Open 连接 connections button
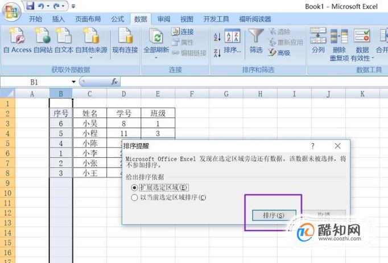The width and height of the screenshot is (388, 263). click(183, 32)
